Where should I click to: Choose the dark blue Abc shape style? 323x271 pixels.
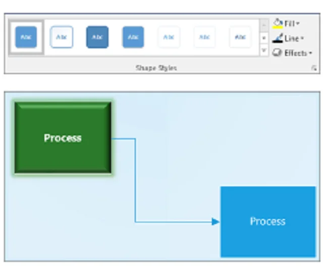97,37
